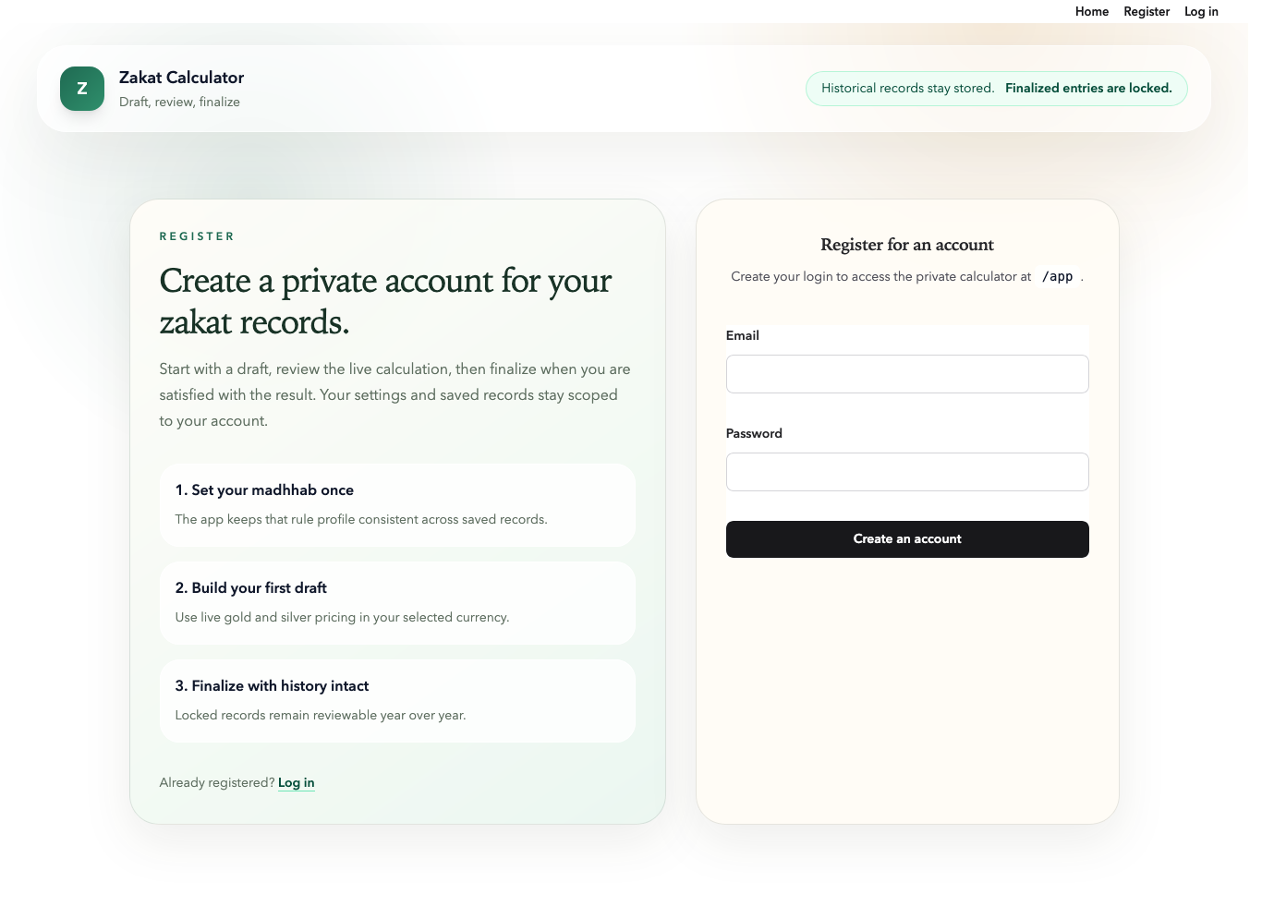
Task: Open the Home page from the top navigation
Action: coord(1091,12)
